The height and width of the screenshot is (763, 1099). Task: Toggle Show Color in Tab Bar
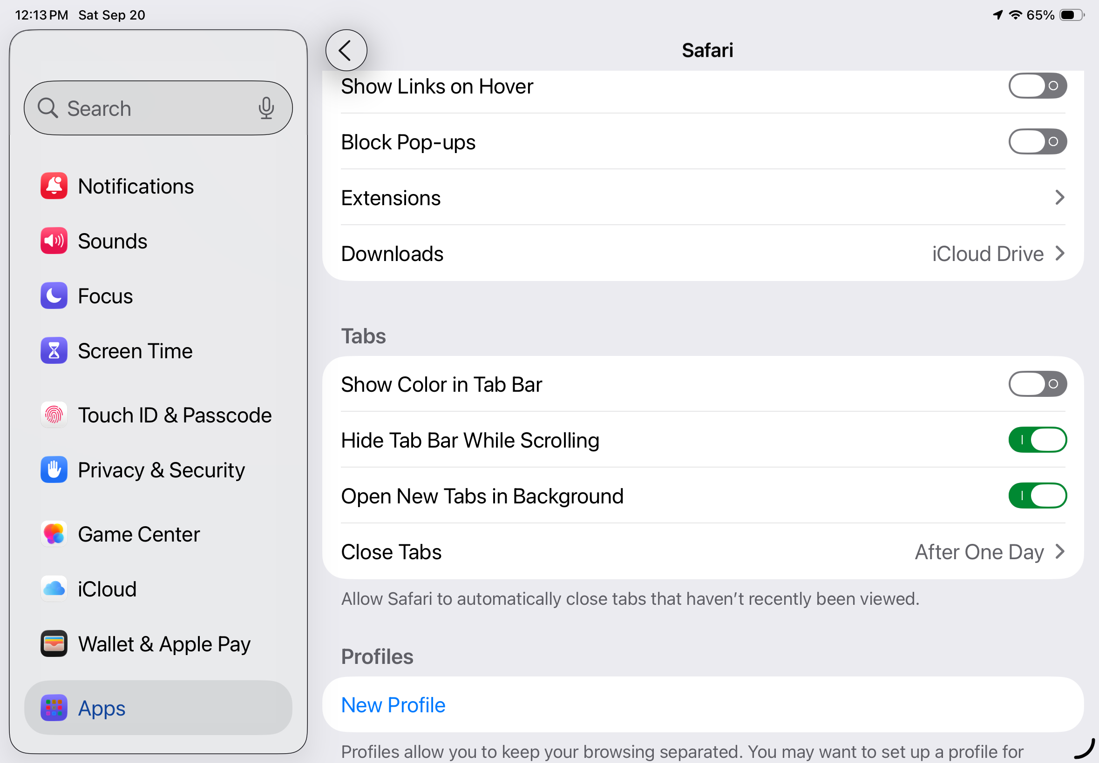coord(1037,384)
